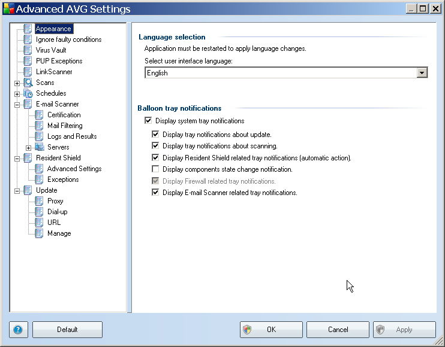
Task: Click the Mail Filtering page icon
Action: [x=39, y=126]
